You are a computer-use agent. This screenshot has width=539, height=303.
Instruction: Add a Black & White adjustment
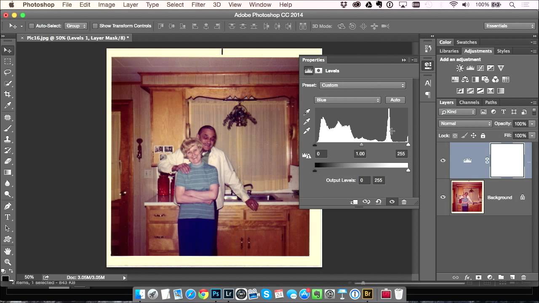[475, 79]
